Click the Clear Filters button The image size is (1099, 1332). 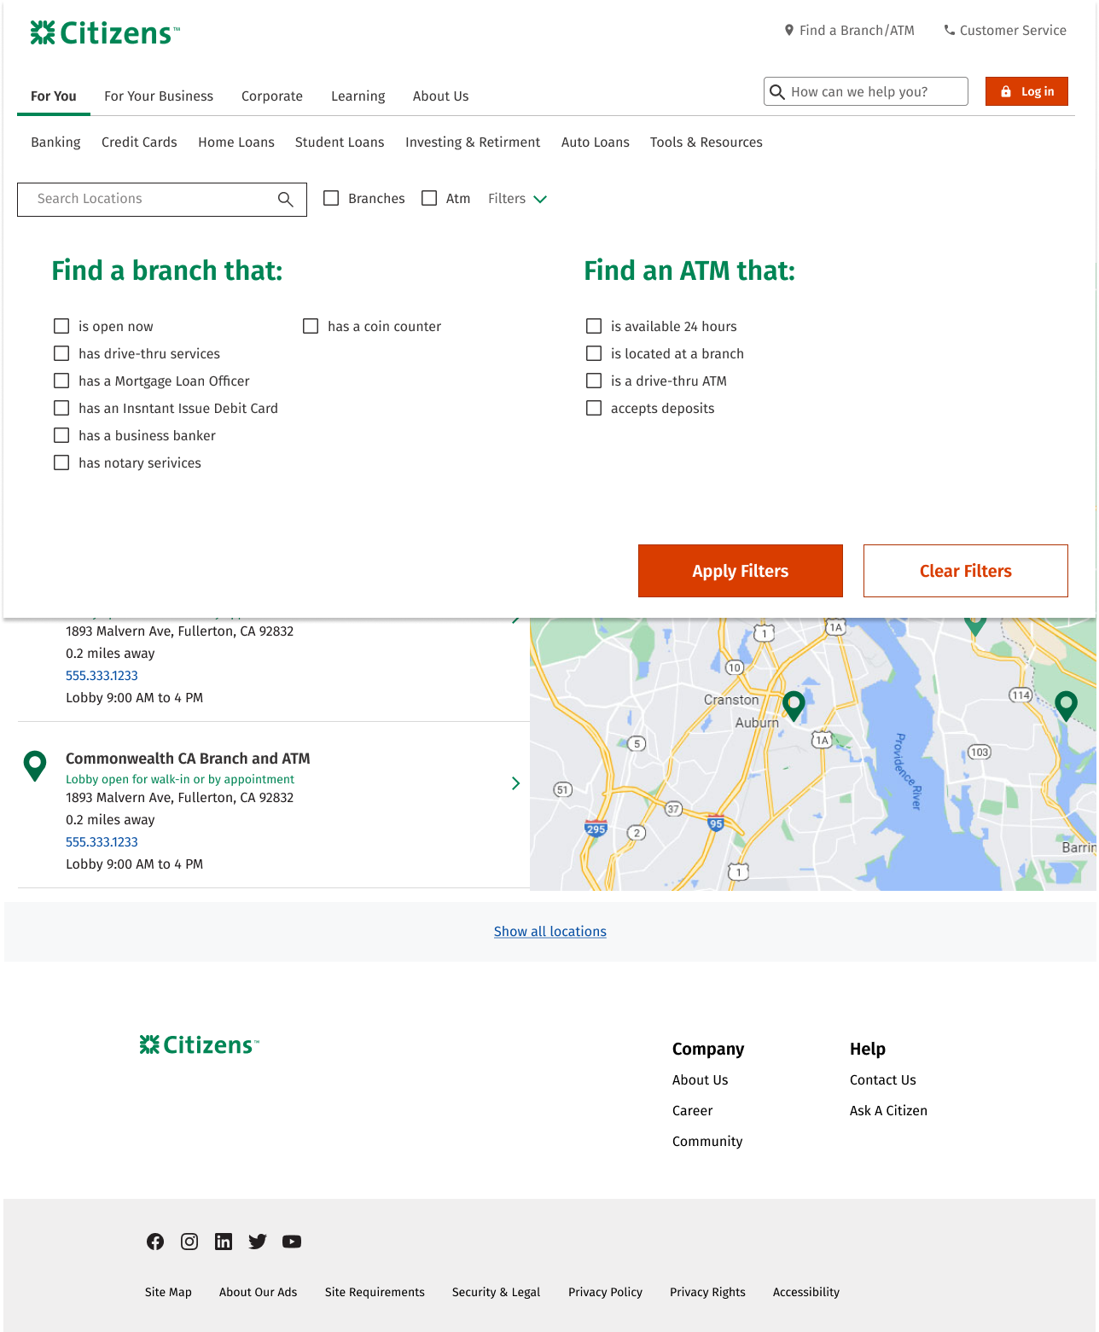click(x=965, y=571)
